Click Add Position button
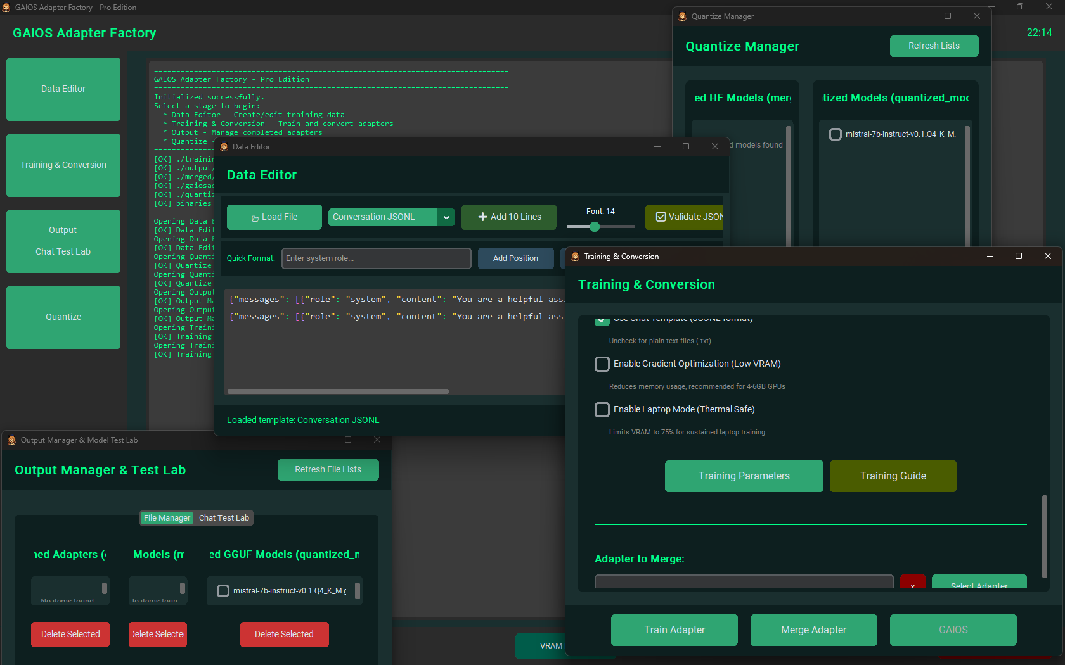The width and height of the screenshot is (1065, 665). 515,258
